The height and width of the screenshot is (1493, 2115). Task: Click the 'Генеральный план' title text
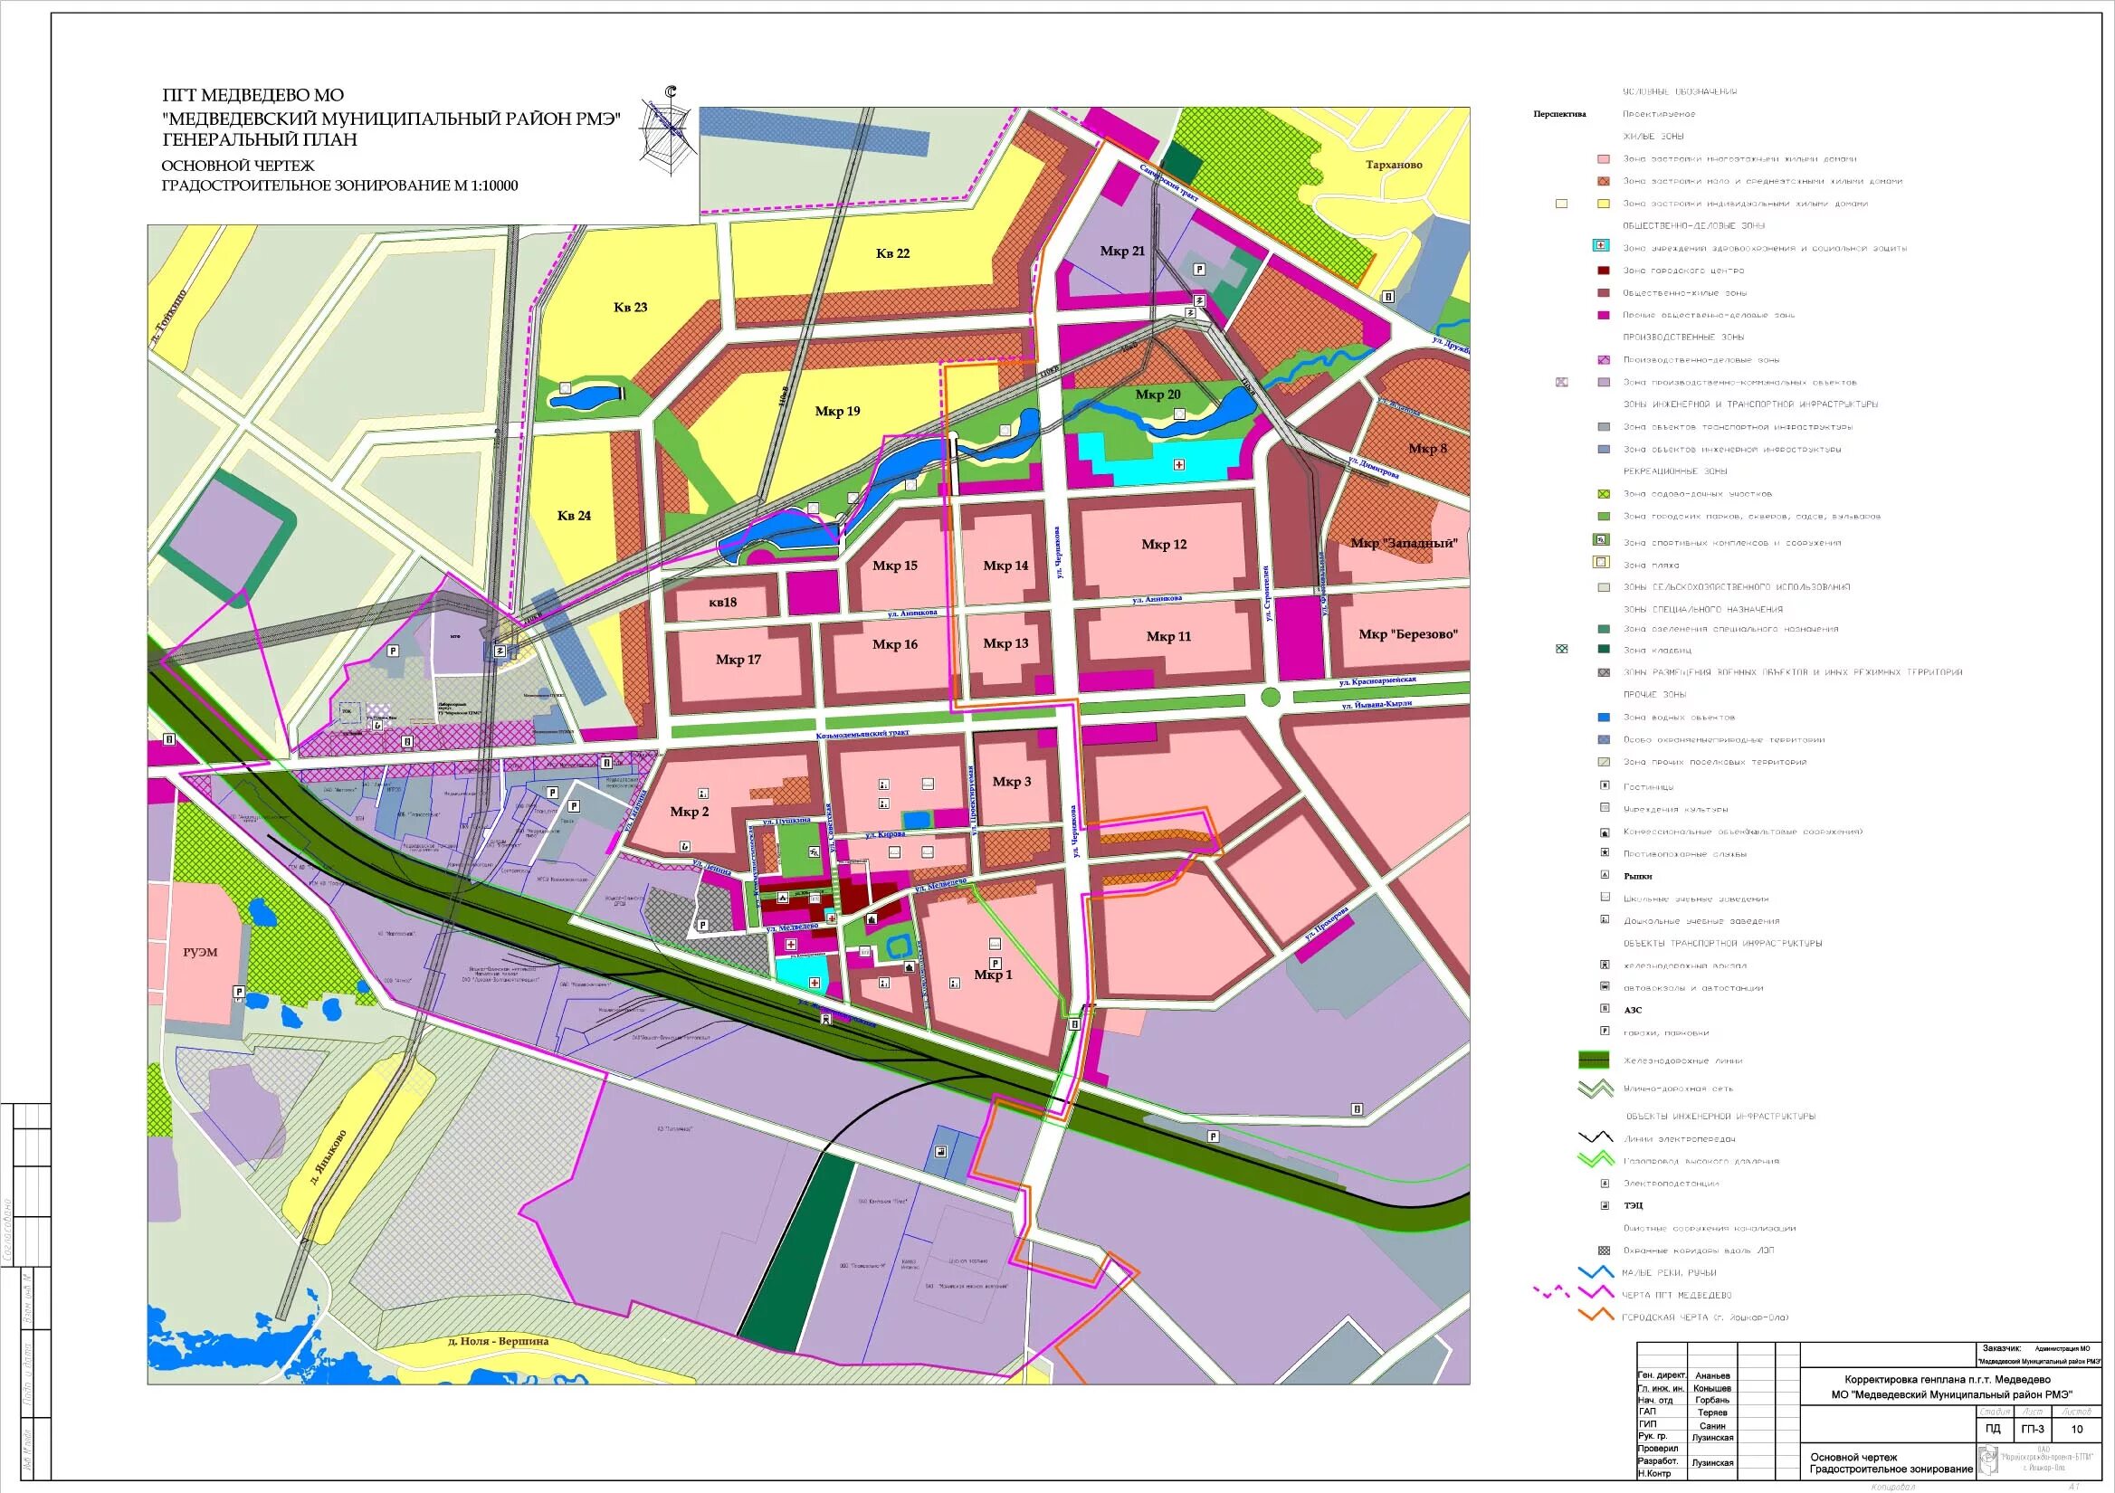pos(259,140)
